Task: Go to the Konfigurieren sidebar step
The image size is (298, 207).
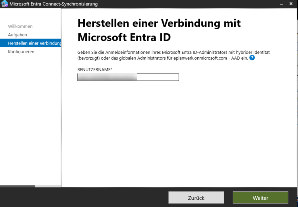Action: [21, 52]
